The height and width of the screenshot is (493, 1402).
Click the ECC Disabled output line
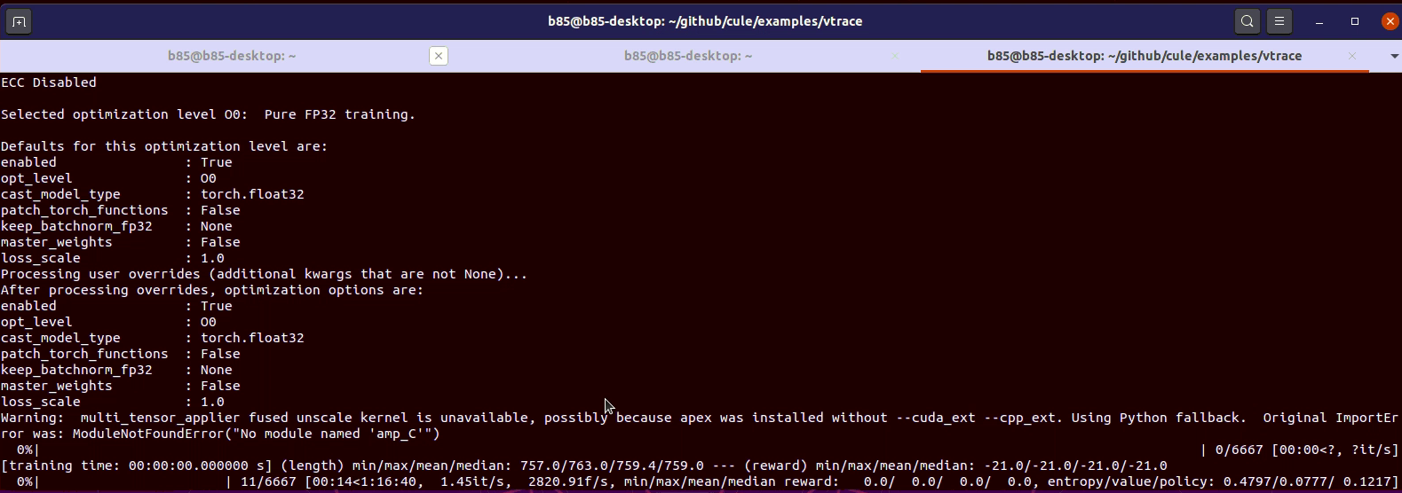49,82
